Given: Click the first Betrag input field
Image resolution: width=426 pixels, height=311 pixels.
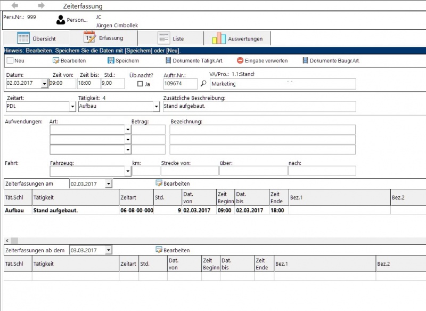Looking at the screenshot, I should click(149, 130).
